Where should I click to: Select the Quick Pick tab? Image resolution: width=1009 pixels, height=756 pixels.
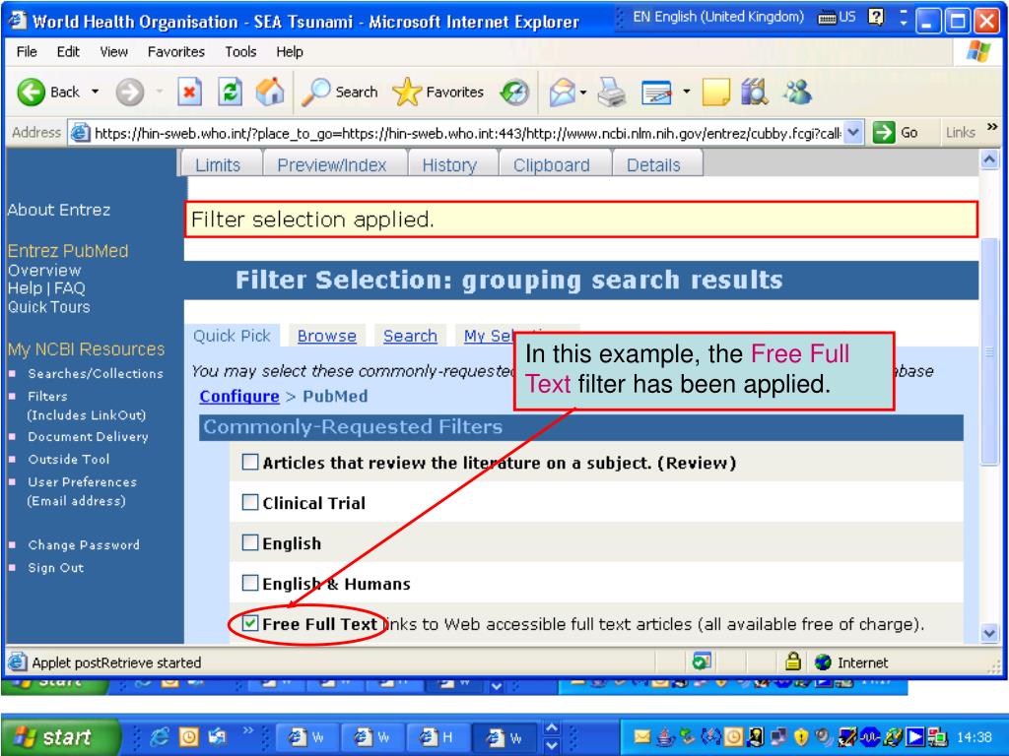[x=232, y=336]
